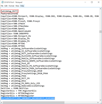Viewport: 102px width, 104px height.
Task: Click the AddReg = ati2mtag_MultiUVD_SoftwareDeviceSettings line
Action: (x=29, y=56)
